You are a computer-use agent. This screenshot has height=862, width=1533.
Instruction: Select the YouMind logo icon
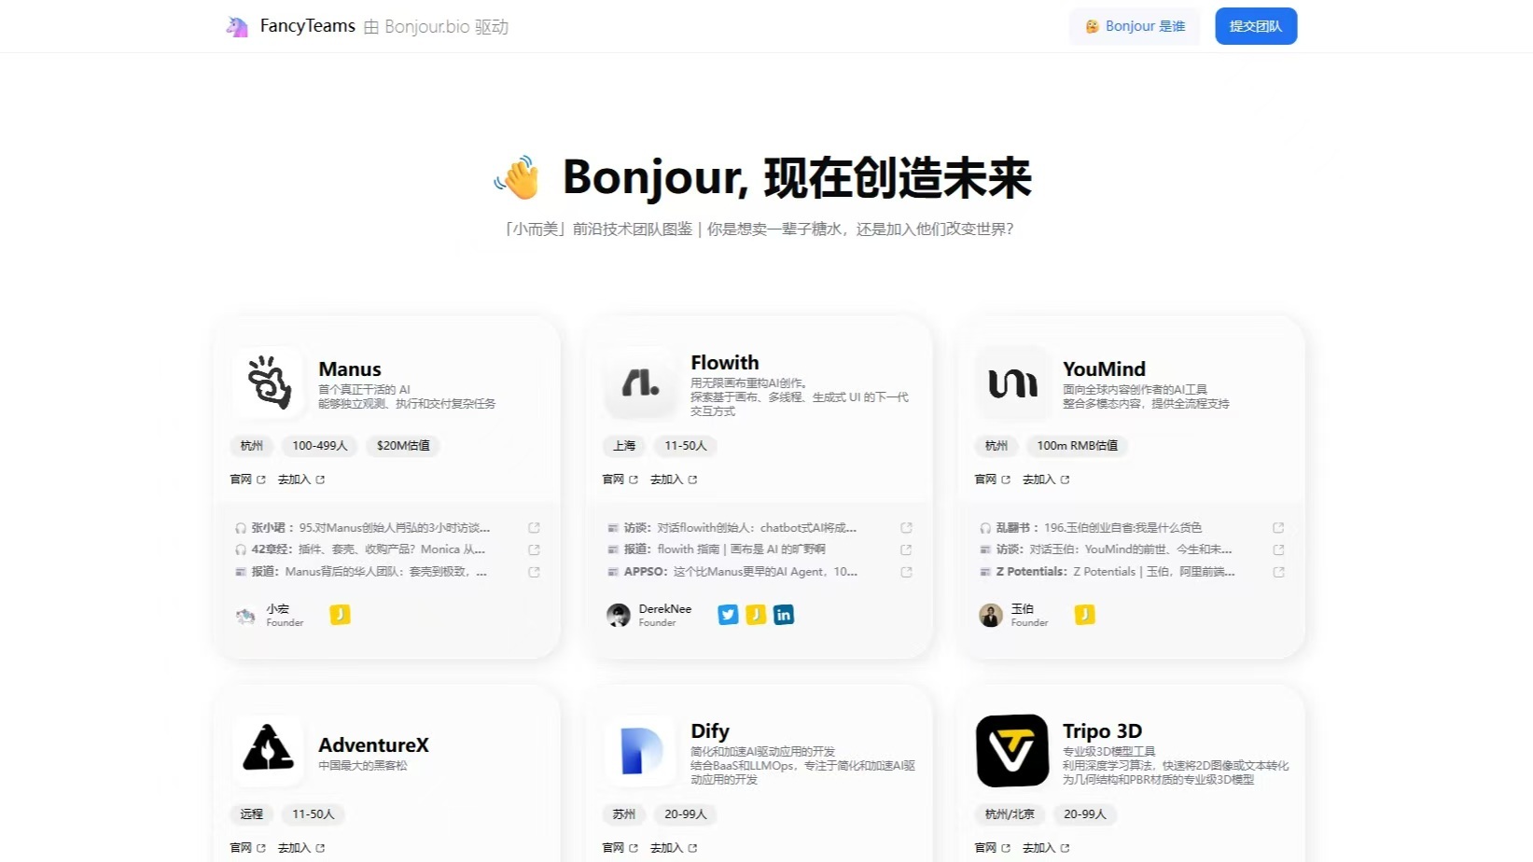[x=1012, y=382]
